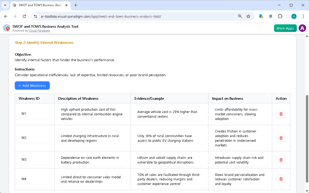Viewport: 309px width, 193px height.
Task: Click the Add Weakness button
Action: pos(32,85)
